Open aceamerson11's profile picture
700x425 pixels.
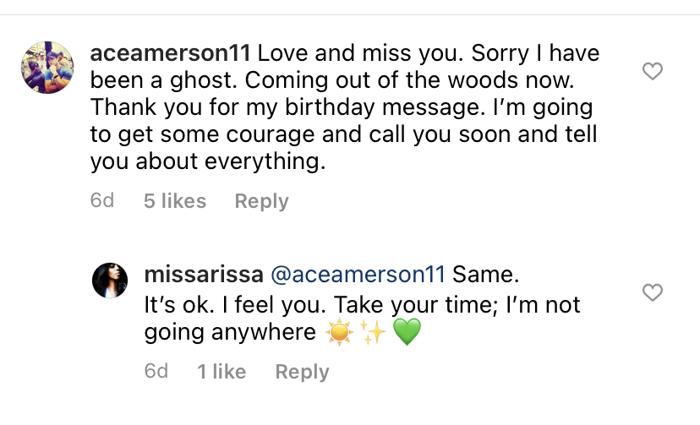pos(47,68)
